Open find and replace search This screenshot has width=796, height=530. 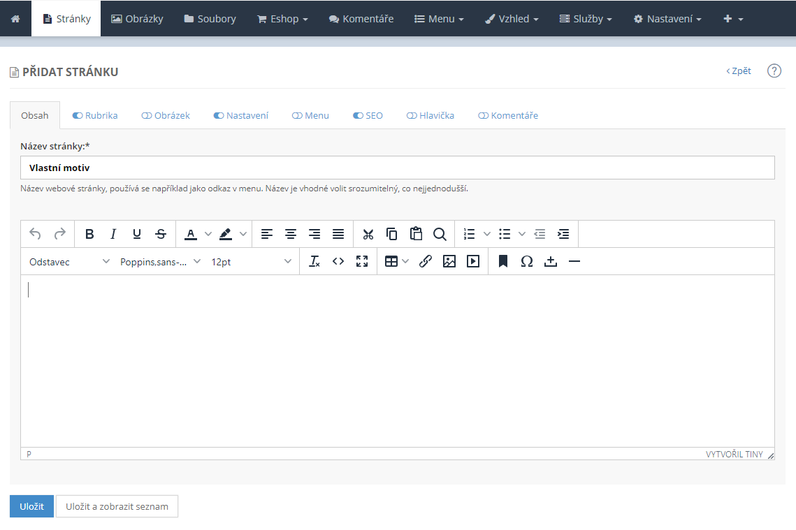(x=440, y=234)
